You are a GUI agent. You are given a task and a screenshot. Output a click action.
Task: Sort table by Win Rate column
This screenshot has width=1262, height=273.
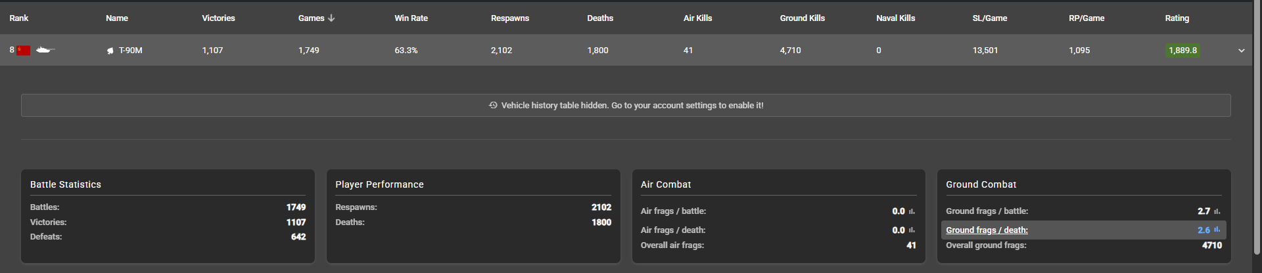click(411, 18)
